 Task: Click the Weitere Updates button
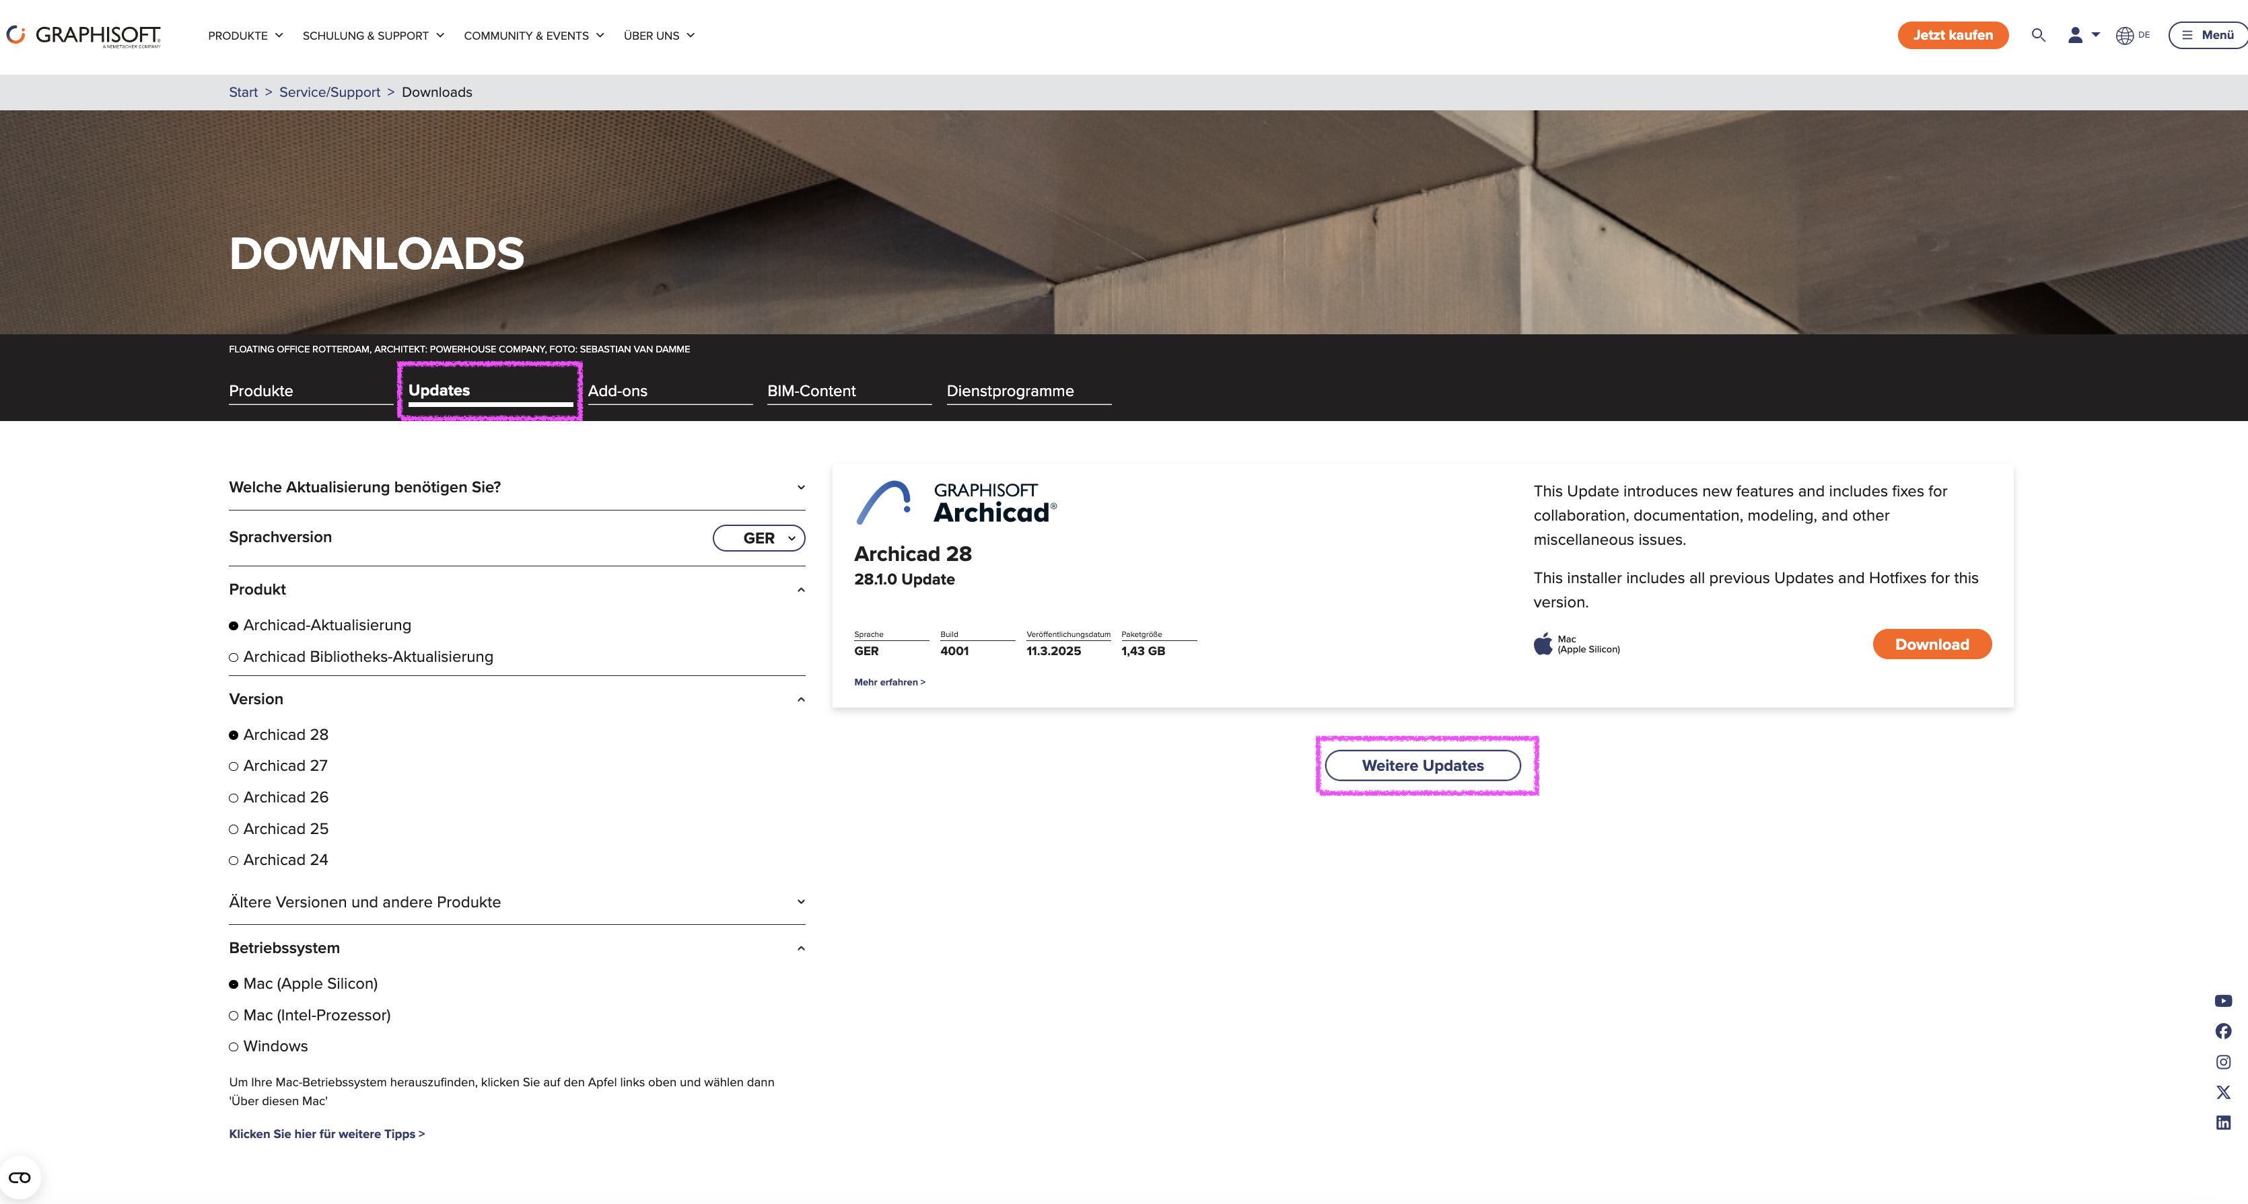point(1422,765)
